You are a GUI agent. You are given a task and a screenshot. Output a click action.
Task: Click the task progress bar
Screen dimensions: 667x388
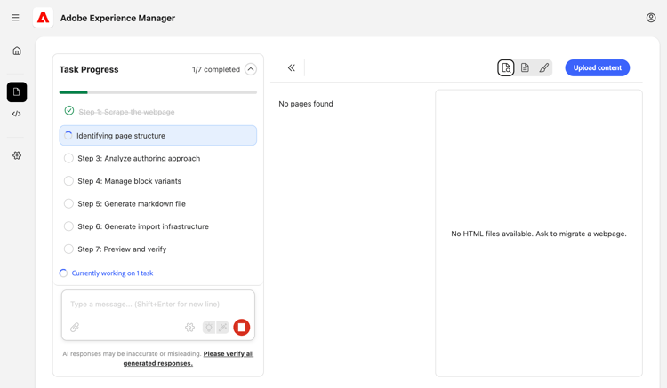[158, 92]
